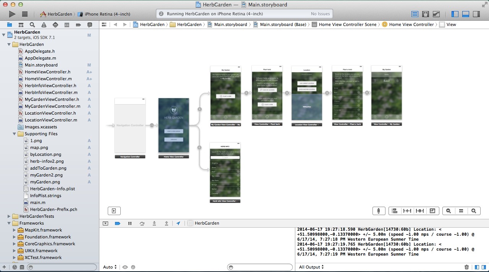Switch to the assistant editor
Viewport: 489px width, 272px height.
(426, 14)
